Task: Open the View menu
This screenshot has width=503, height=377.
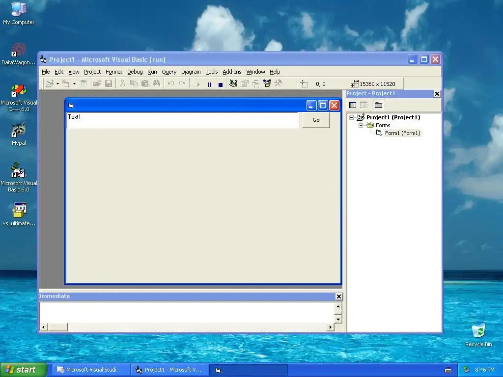Action: (x=74, y=72)
